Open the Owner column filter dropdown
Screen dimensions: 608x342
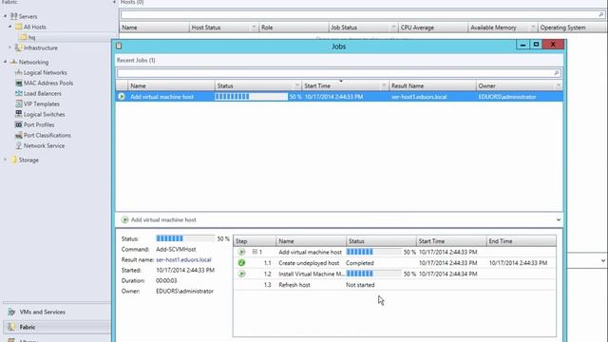[x=559, y=85]
